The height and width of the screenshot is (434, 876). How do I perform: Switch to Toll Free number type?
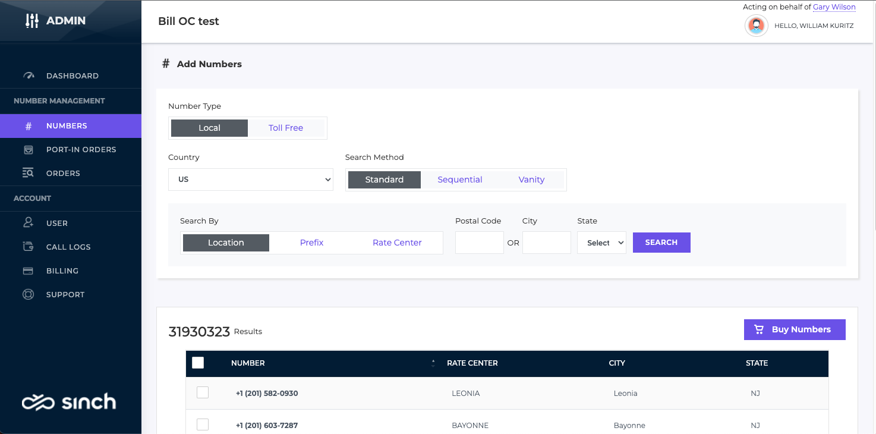point(286,128)
